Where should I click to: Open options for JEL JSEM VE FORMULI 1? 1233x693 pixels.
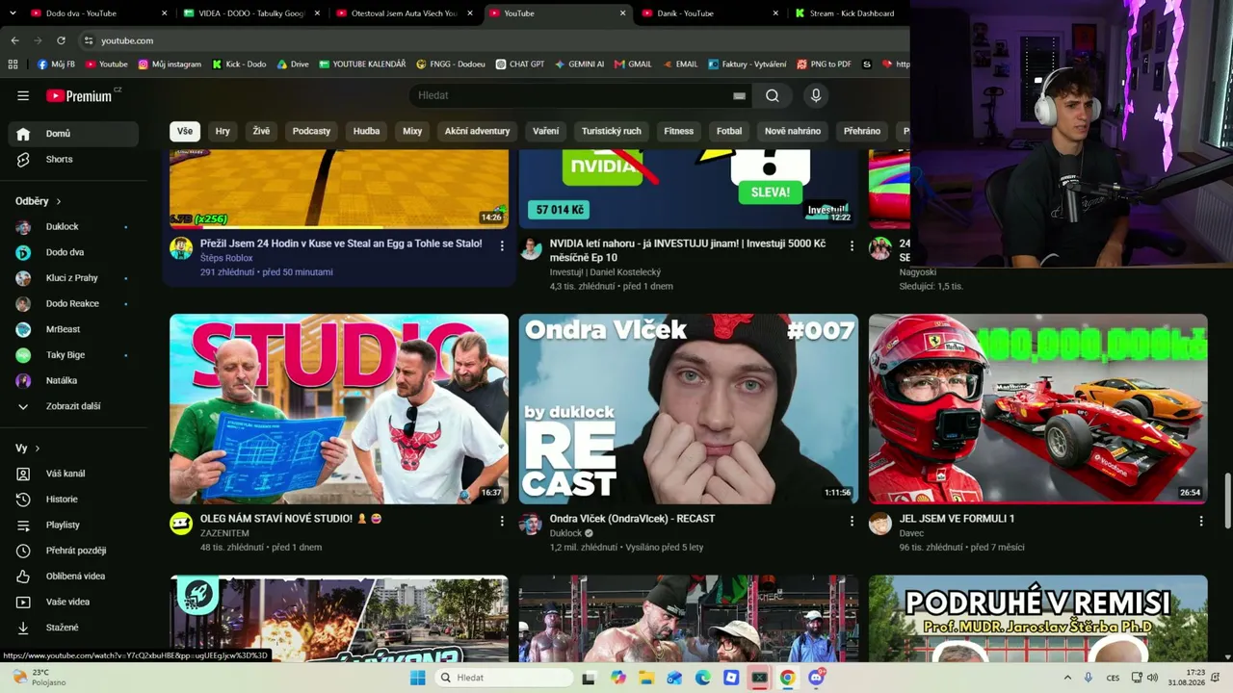click(1201, 521)
